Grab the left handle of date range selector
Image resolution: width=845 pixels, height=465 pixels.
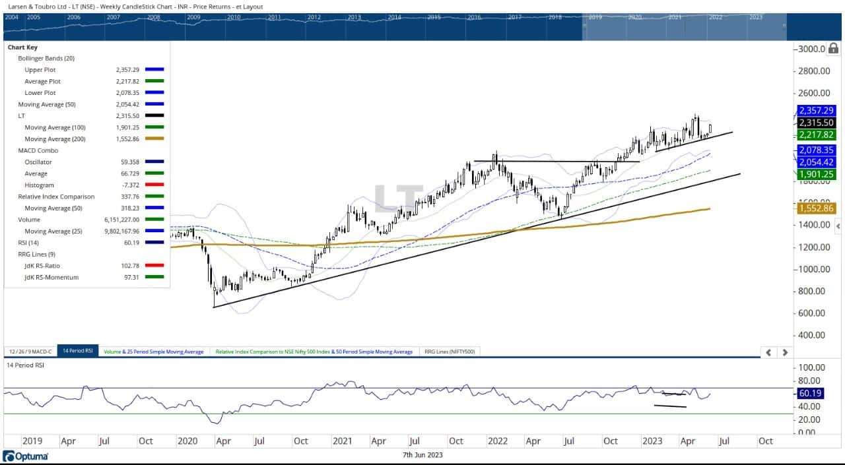(584, 26)
